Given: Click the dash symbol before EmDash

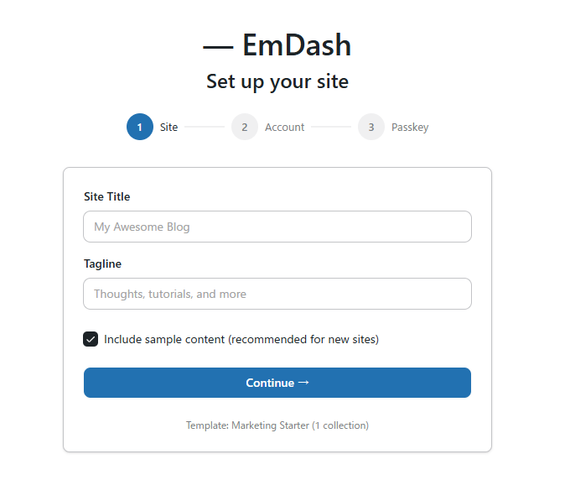Looking at the screenshot, I should pyautogui.click(x=218, y=47).
